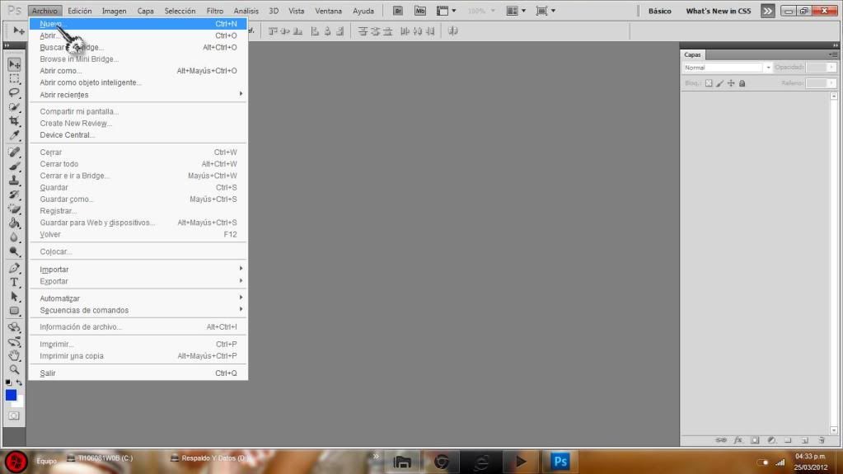Viewport: 843px width, 474px height.
Task: Click the fx layer style icon
Action: click(738, 440)
